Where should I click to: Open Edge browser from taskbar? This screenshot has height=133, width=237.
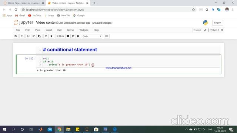point(115,129)
